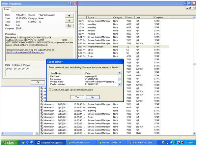Click scroll-up arrow of the Item Name list
The image size is (197, 146).
point(120,73)
